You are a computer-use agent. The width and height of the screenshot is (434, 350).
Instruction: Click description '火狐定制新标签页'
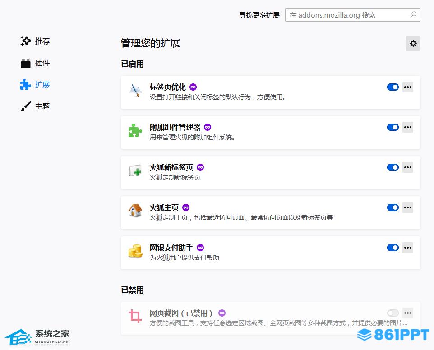175,177
